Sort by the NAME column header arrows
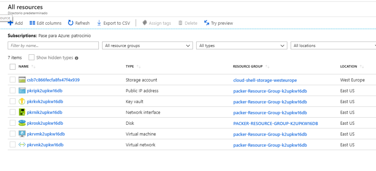This screenshot has height=171, width=376. [33, 67]
